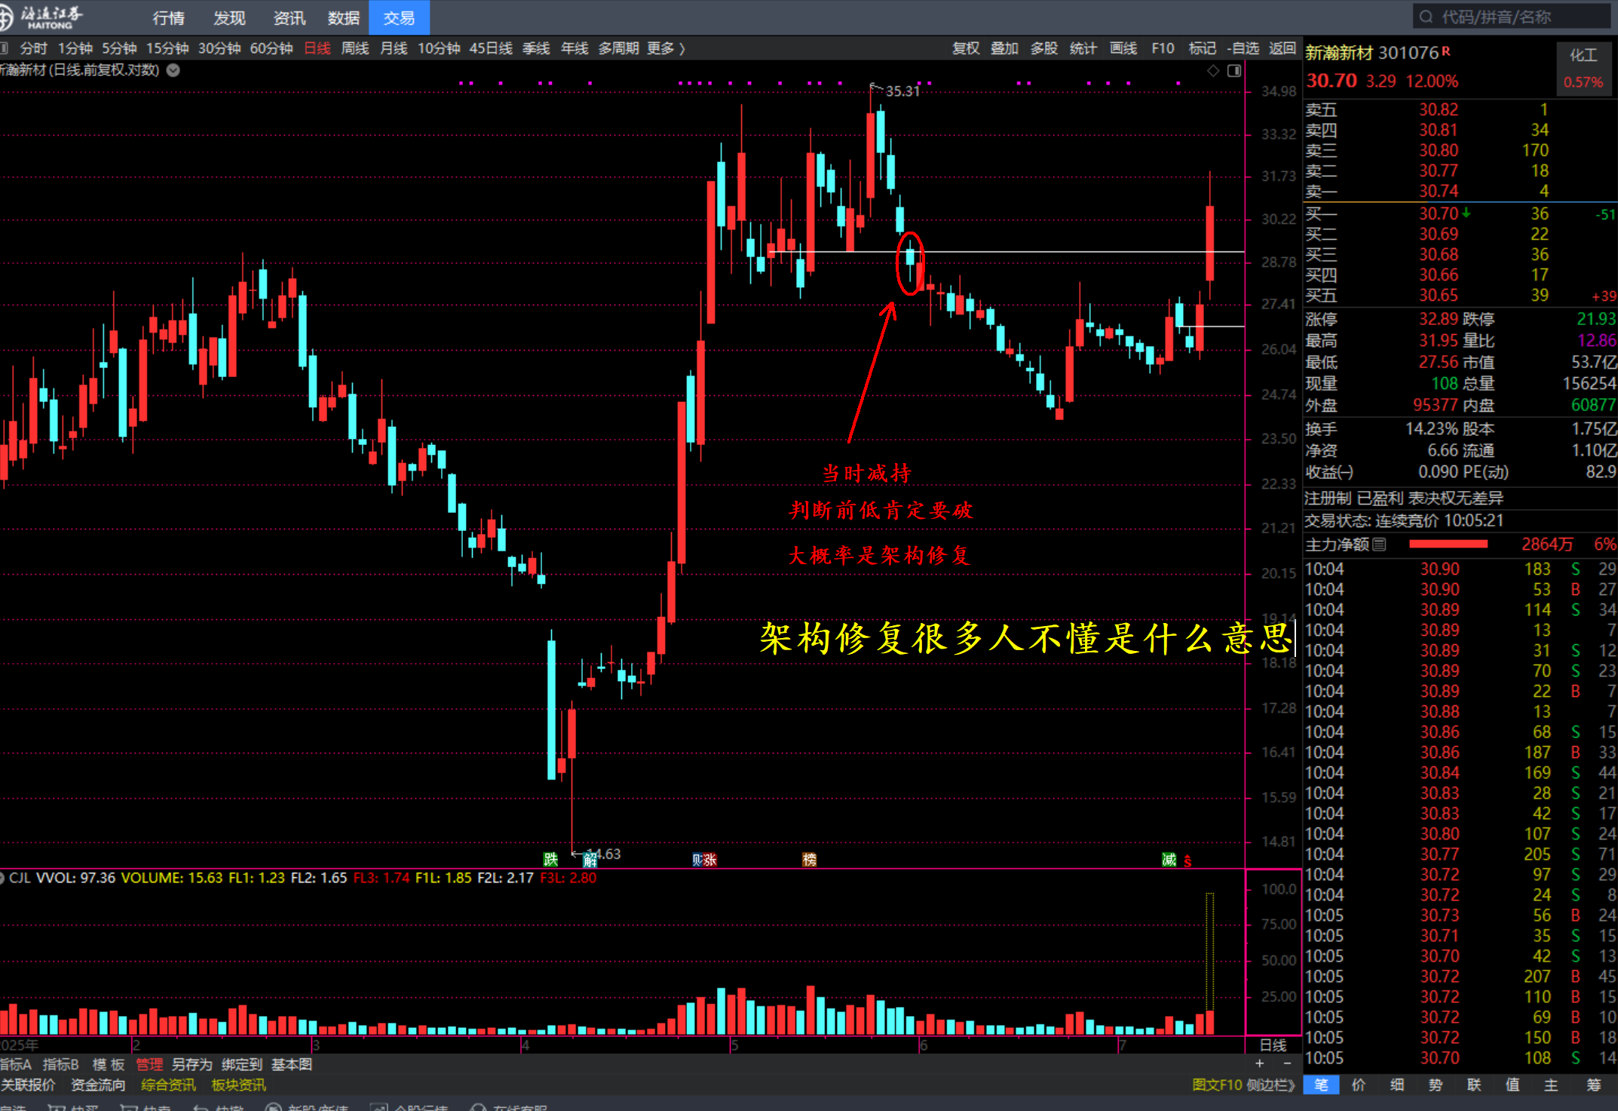Select the 月线 period
The image size is (1618, 1111).
[394, 48]
